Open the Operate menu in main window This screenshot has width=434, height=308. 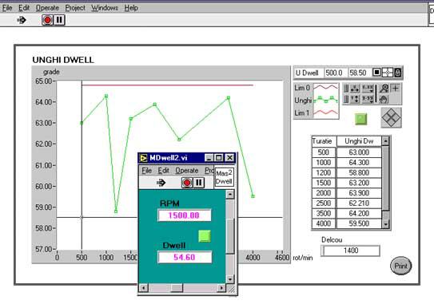47,8
